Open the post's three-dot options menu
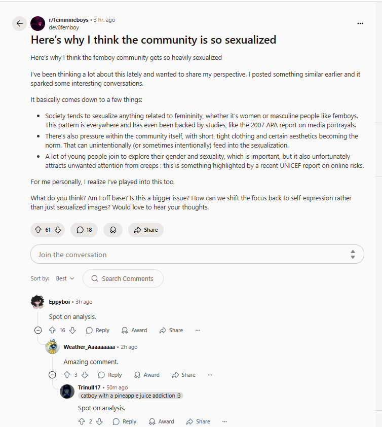382x427 pixels. [360, 23]
